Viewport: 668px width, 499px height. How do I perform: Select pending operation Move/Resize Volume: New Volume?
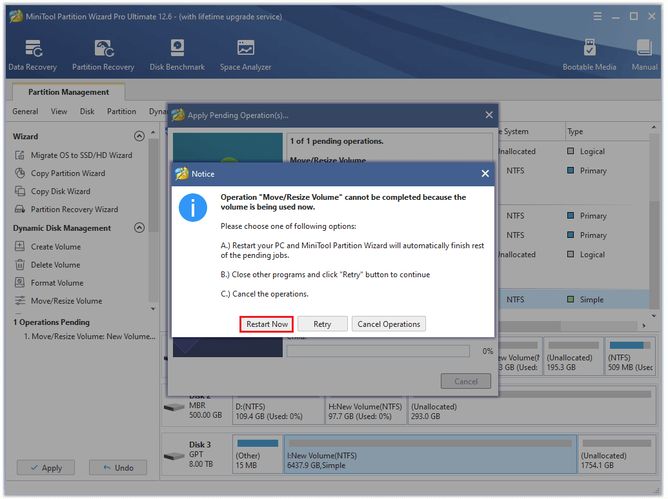pyautogui.click(x=90, y=336)
